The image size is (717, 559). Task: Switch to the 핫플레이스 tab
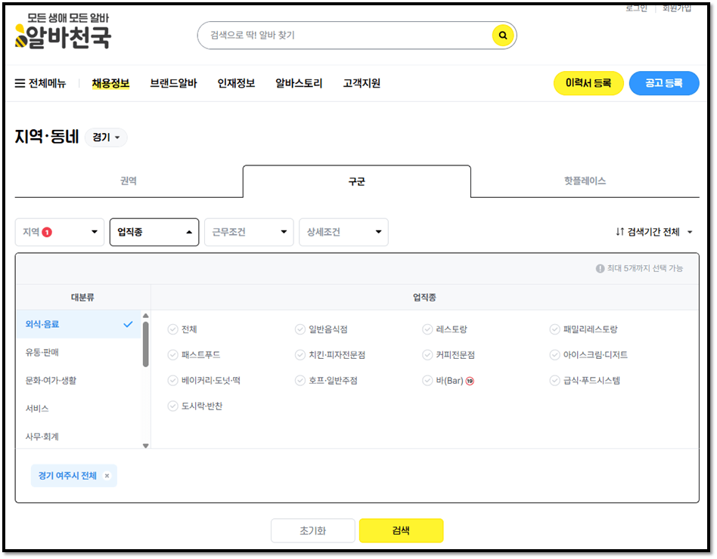[585, 181]
